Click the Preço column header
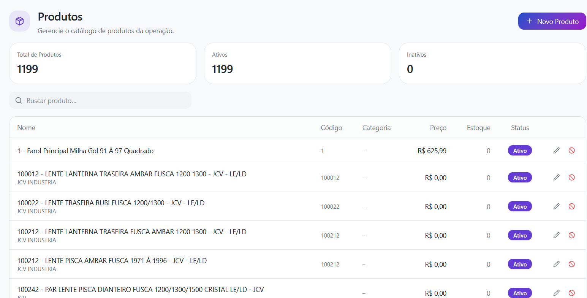This screenshot has width=587, height=298. [438, 128]
